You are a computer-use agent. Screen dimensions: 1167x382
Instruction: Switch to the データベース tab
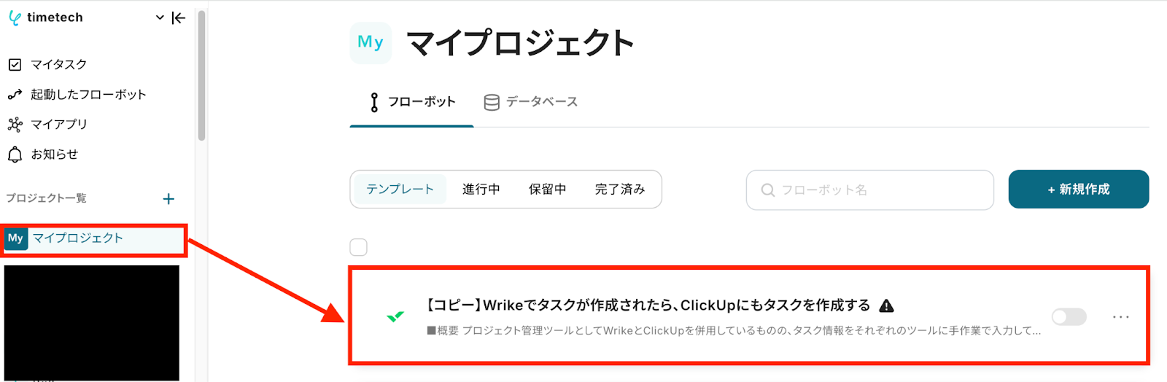[x=531, y=102]
